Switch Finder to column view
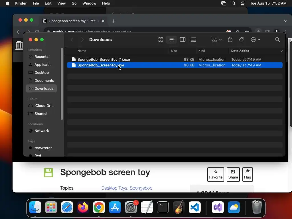The height and width of the screenshot is (219, 292). click(182, 39)
